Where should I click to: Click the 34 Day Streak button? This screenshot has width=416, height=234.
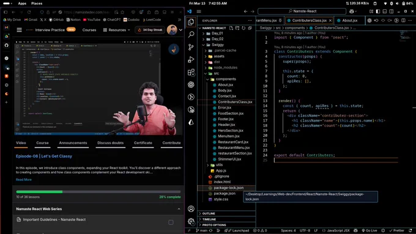[x=150, y=30]
